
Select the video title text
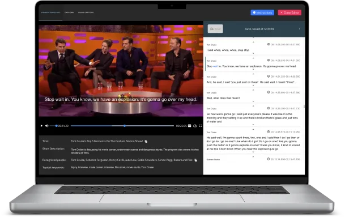pos(107,141)
